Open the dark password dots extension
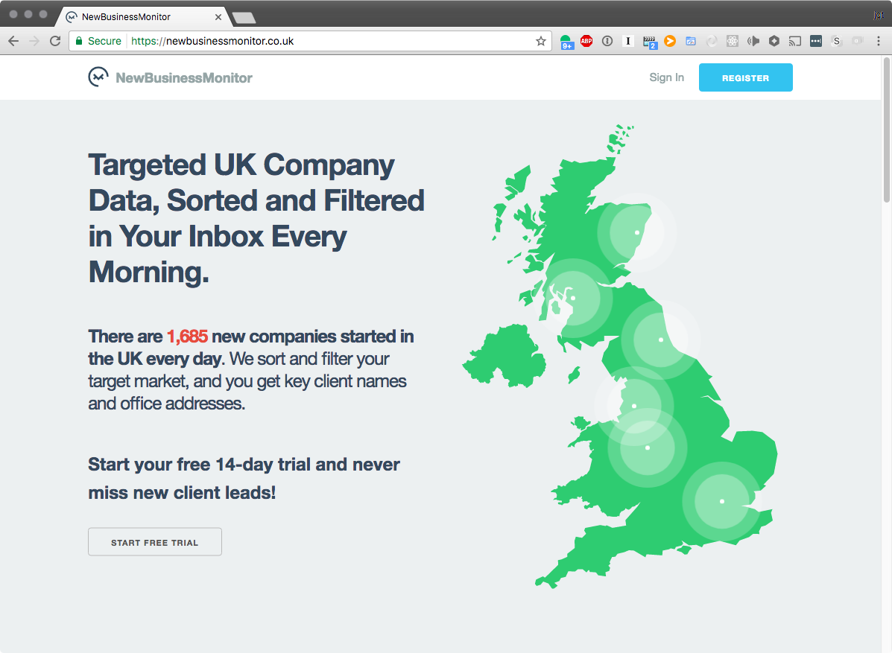Screen dimensions: 892x653 point(816,41)
